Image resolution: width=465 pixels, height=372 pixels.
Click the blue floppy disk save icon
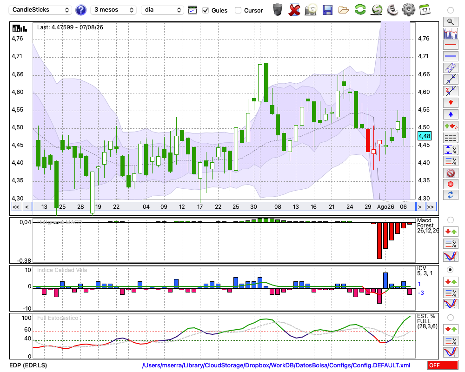click(x=327, y=10)
